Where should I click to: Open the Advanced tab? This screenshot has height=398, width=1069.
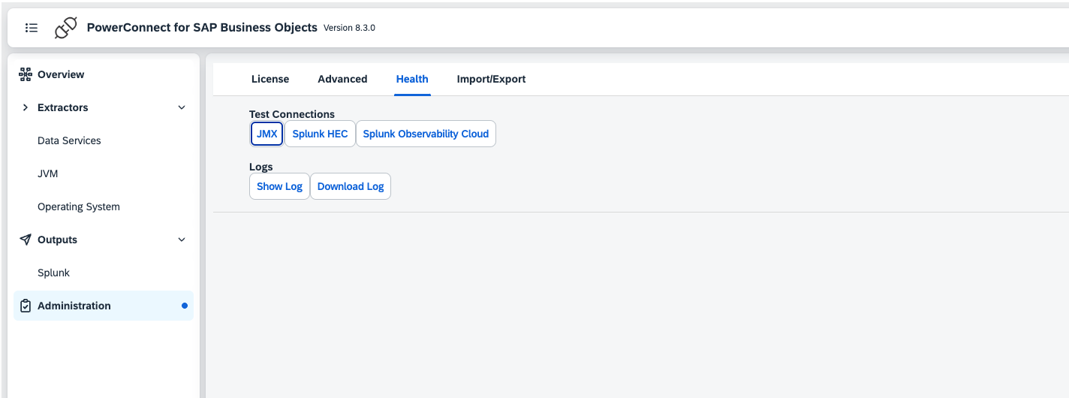[x=342, y=79]
